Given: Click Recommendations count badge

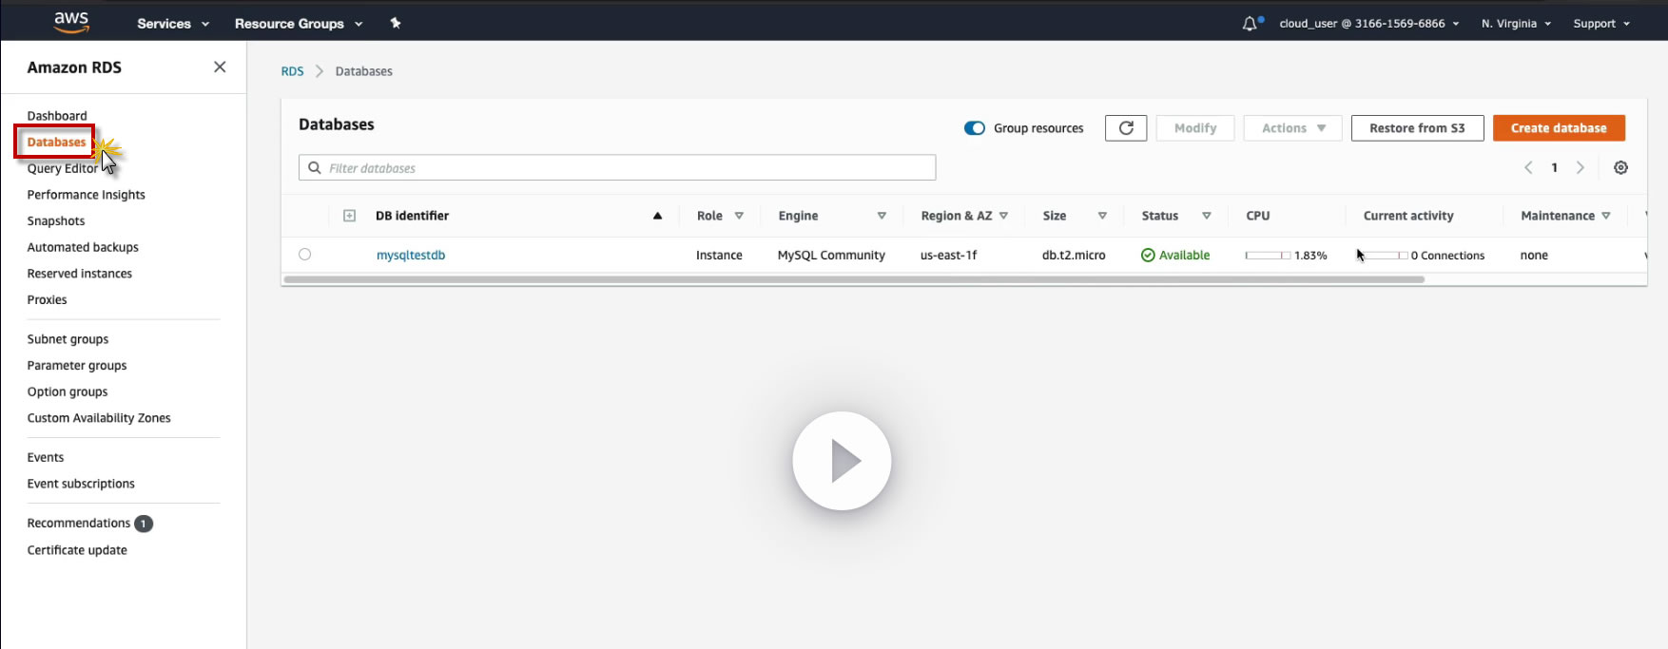Looking at the screenshot, I should 144,524.
